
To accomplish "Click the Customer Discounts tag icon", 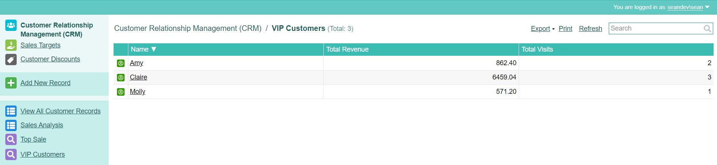I will 11,59.
